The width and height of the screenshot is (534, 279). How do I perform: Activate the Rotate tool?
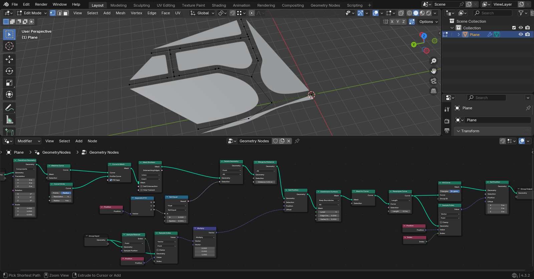(9, 71)
